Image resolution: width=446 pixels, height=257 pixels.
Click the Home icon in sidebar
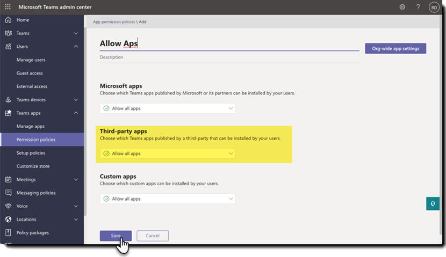[x=8, y=20]
